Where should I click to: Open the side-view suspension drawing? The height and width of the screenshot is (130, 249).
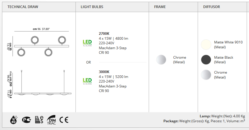pyautogui.click(x=39, y=84)
